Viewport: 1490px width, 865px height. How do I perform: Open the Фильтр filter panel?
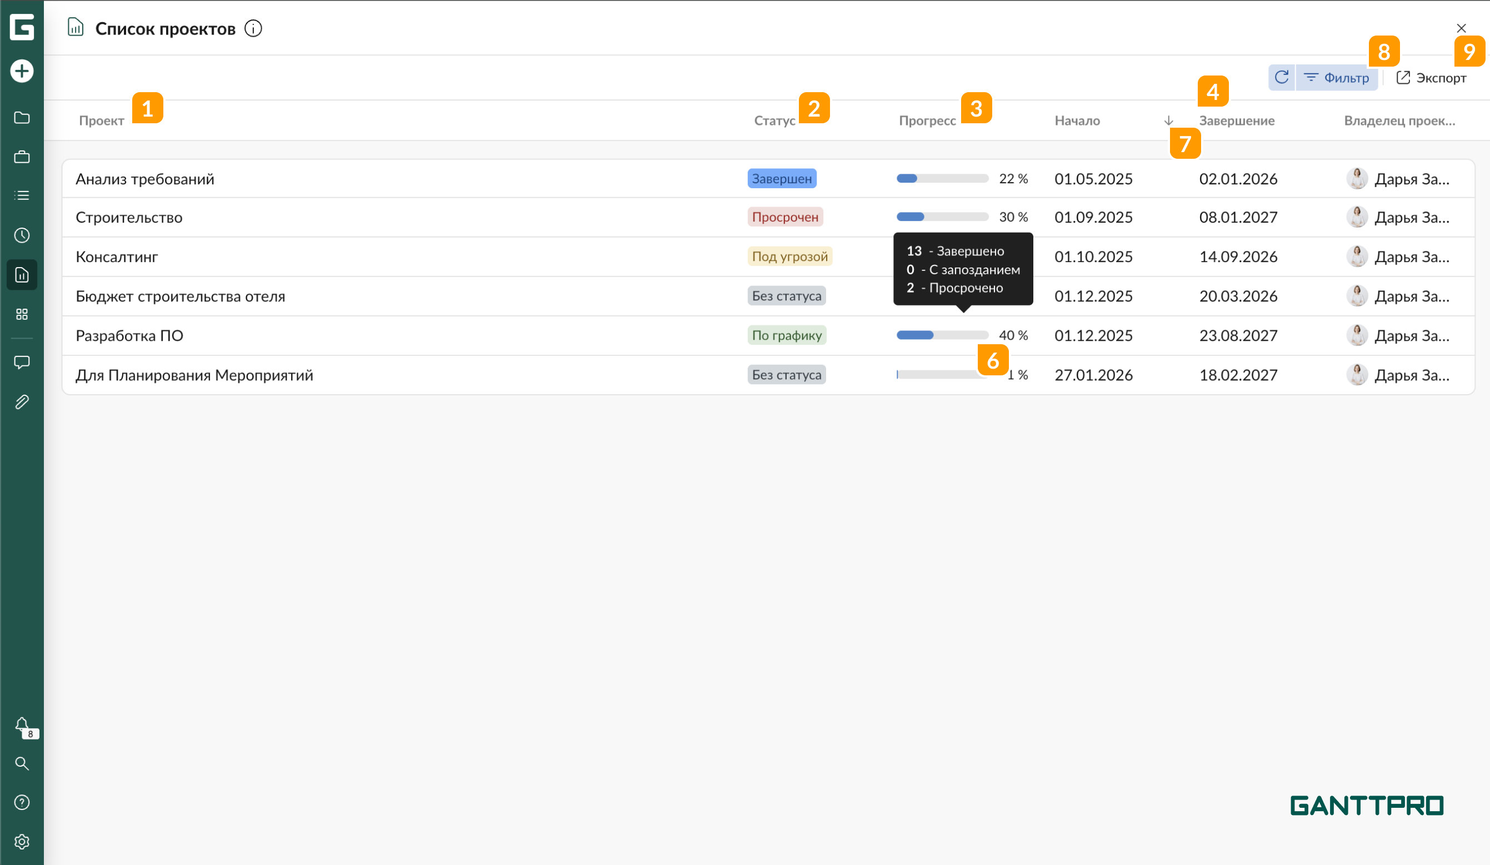click(1336, 77)
